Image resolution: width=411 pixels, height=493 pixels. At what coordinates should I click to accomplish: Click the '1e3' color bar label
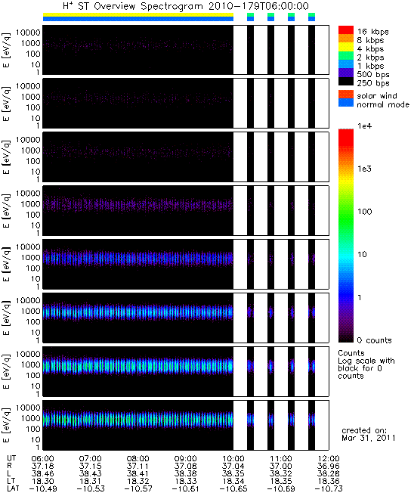(x=364, y=169)
